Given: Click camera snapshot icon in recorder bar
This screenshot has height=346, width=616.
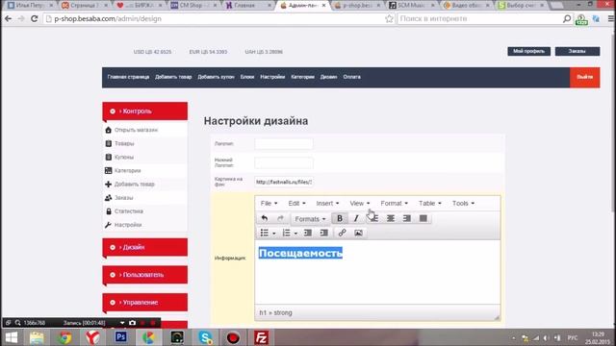Looking at the screenshot, I should [133, 323].
